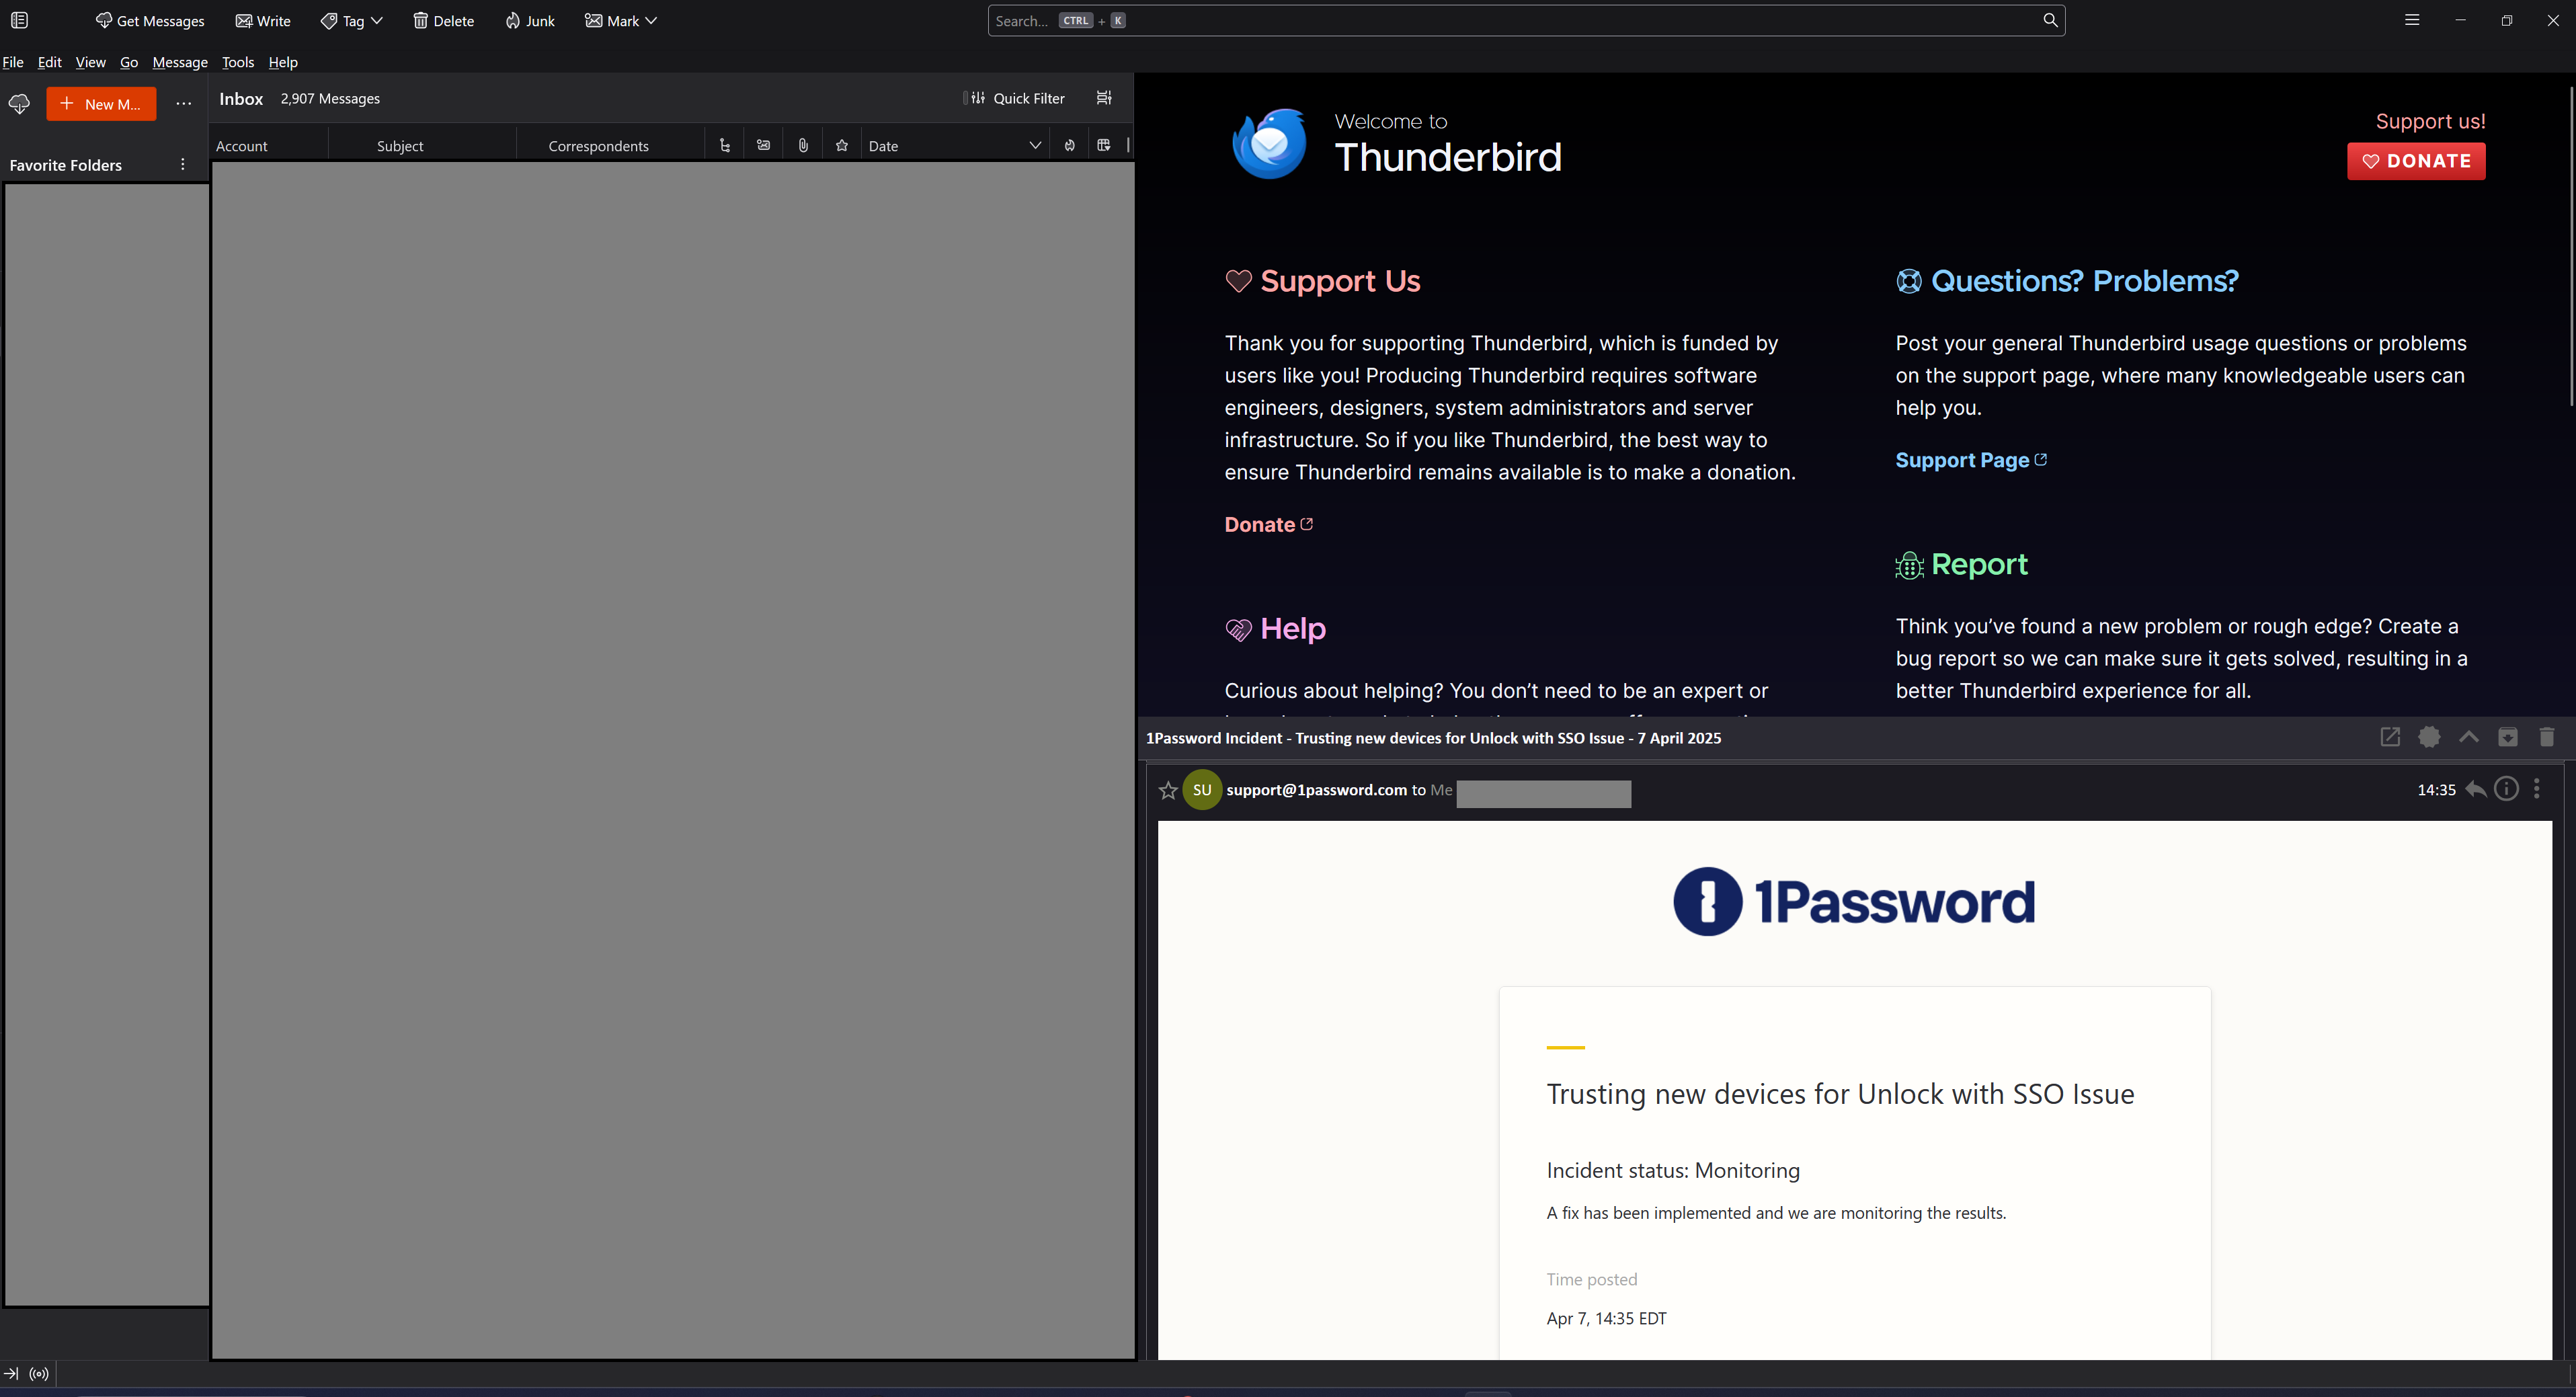Viewport: 2576px width, 1397px height.
Task: Collapse message pane with up chevron
Action: click(x=2469, y=737)
